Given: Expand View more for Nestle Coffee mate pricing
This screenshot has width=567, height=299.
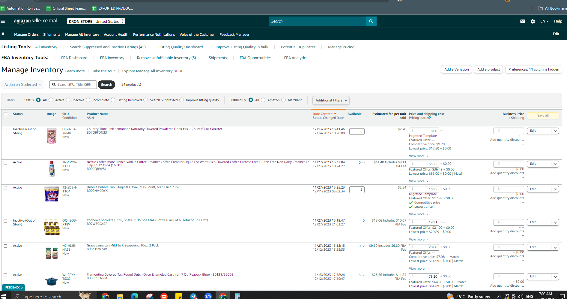Looking at the screenshot, I should tap(419, 181).
